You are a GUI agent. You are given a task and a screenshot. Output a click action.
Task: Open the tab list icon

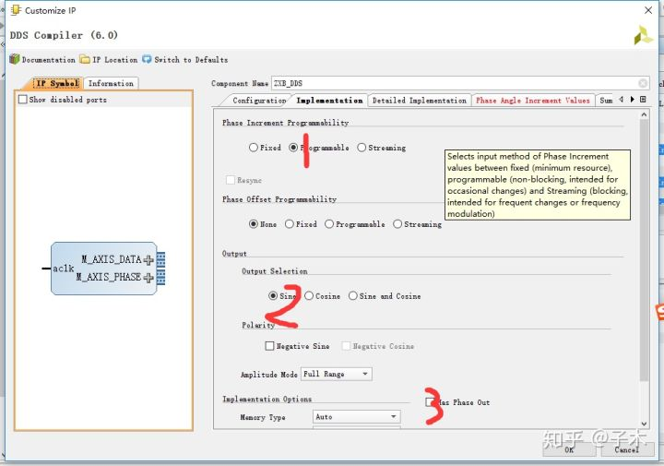point(644,99)
